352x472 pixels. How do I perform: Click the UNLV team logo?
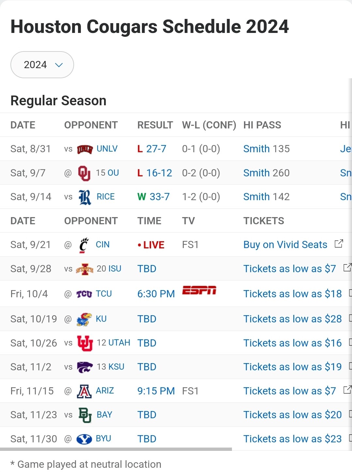[85, 149]
